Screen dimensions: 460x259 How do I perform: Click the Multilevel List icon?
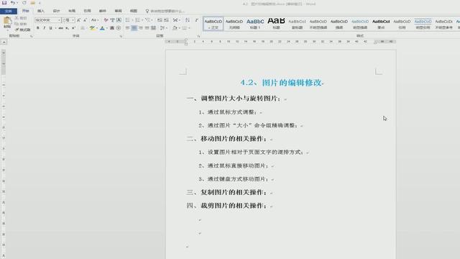coord(147,20)
